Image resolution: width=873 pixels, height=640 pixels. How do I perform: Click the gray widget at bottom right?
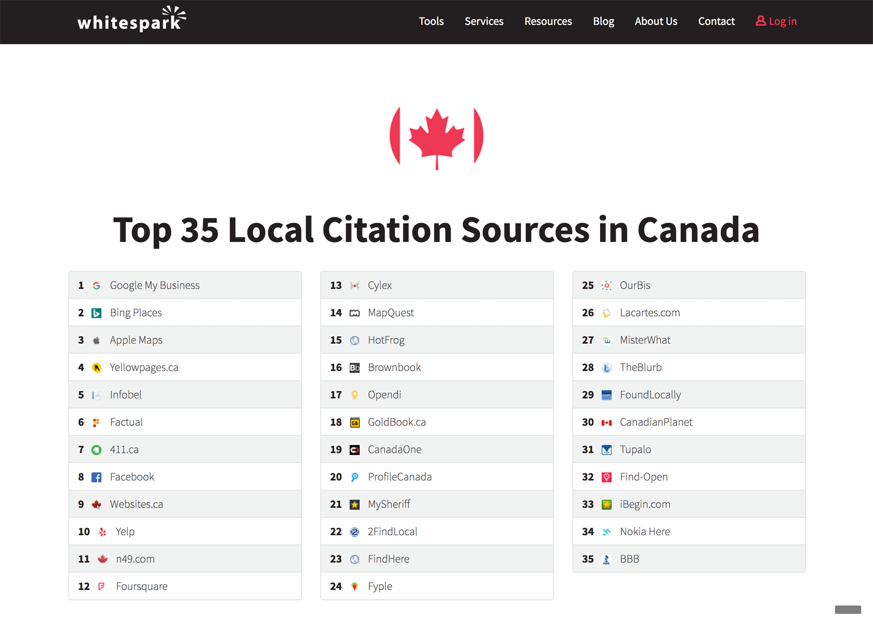[848, 610]
